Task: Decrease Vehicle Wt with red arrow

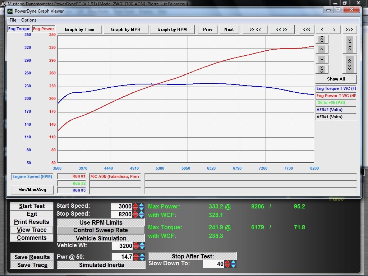Action: coord(136,246)
